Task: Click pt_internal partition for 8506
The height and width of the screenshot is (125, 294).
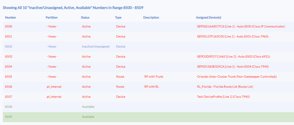Action: point(54,87)
